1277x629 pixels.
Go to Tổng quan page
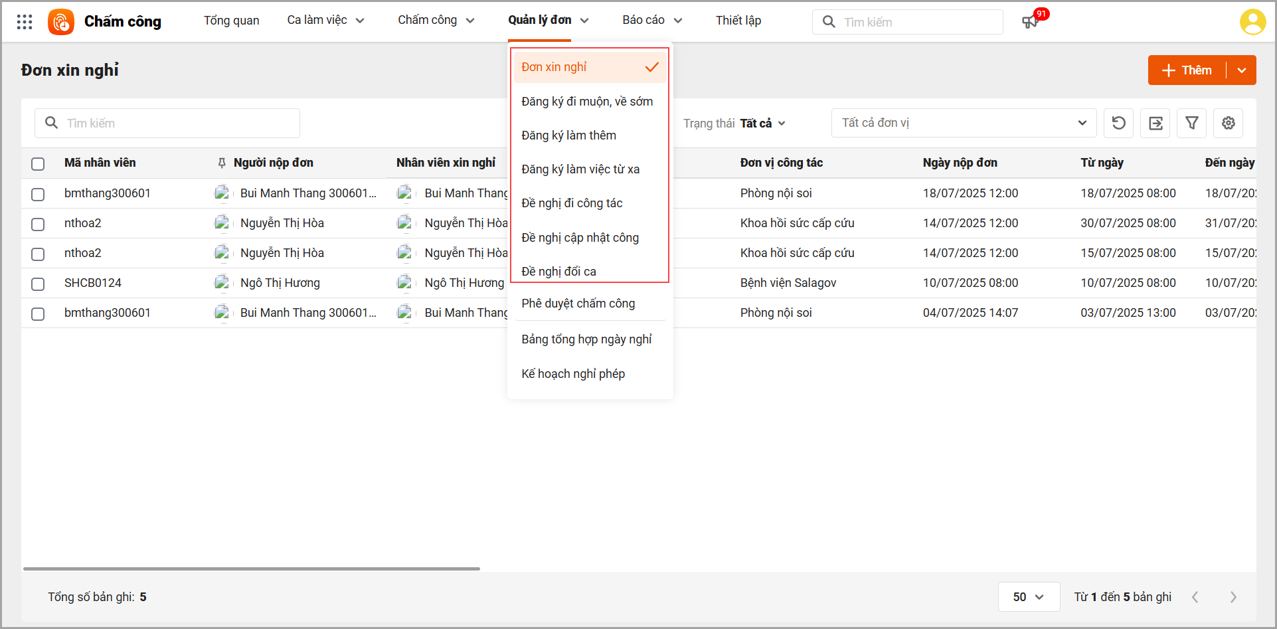coord(231,21)
